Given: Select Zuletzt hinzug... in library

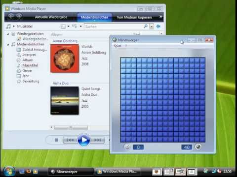Looking at the screenshot, I should click(35, 50).
